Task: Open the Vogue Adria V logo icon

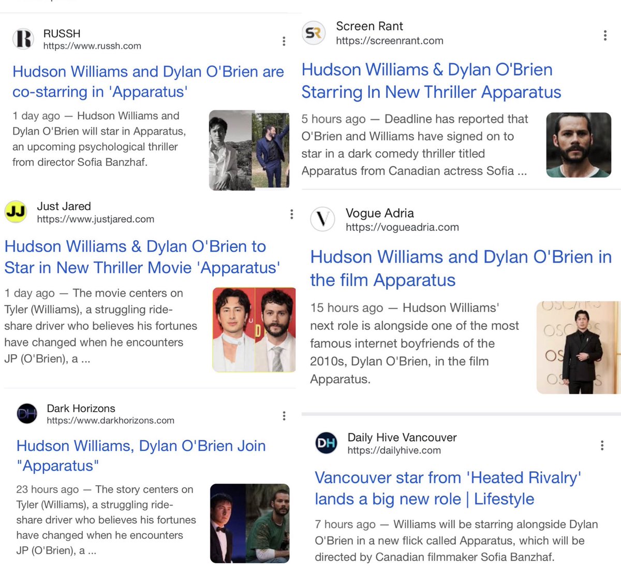Action: [322, 219]
